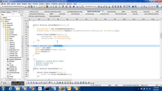Click the editor vertical scrollbar thumb
The width and height of the screenshot is (162, 91).
(161, 36)
